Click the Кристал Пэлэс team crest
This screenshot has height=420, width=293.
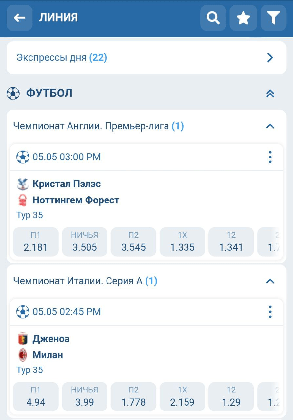(x=23, y=184)
